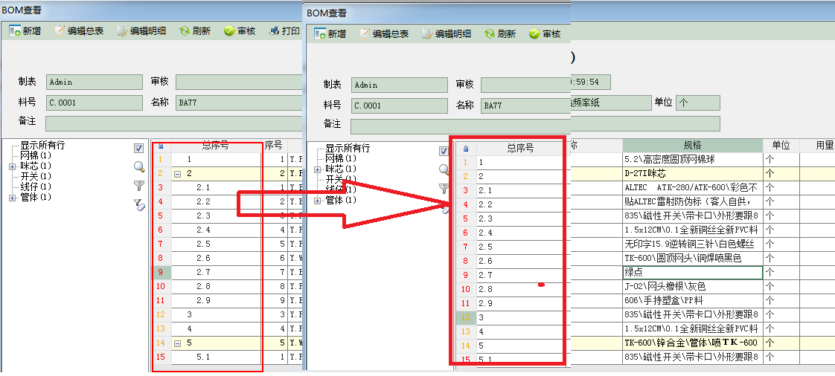Click 规格 cell 无印字15.9逆转铜三针\白色螺丝
The width and height of the screenshot is (835, 376).
(x=692, y=244)
